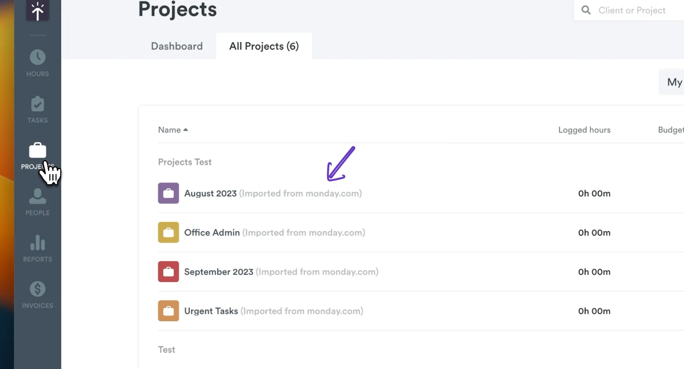The width and height of the screenshot is (684, 369).
Task: Click the purple August 2023 project icon
Action: (168, 193)
